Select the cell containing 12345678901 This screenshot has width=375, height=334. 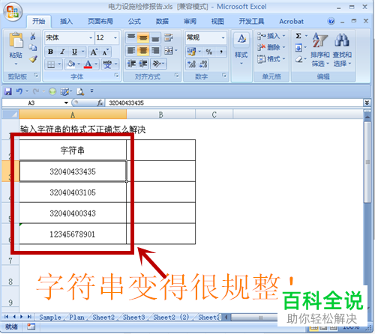[73, 234]
